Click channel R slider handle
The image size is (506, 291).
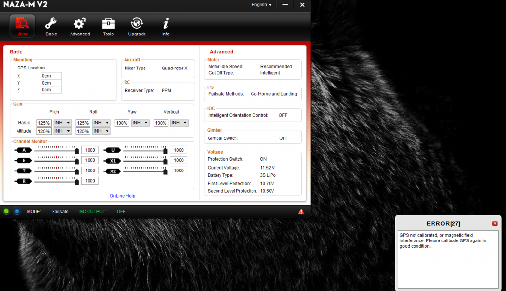click(x=77, y=182)
